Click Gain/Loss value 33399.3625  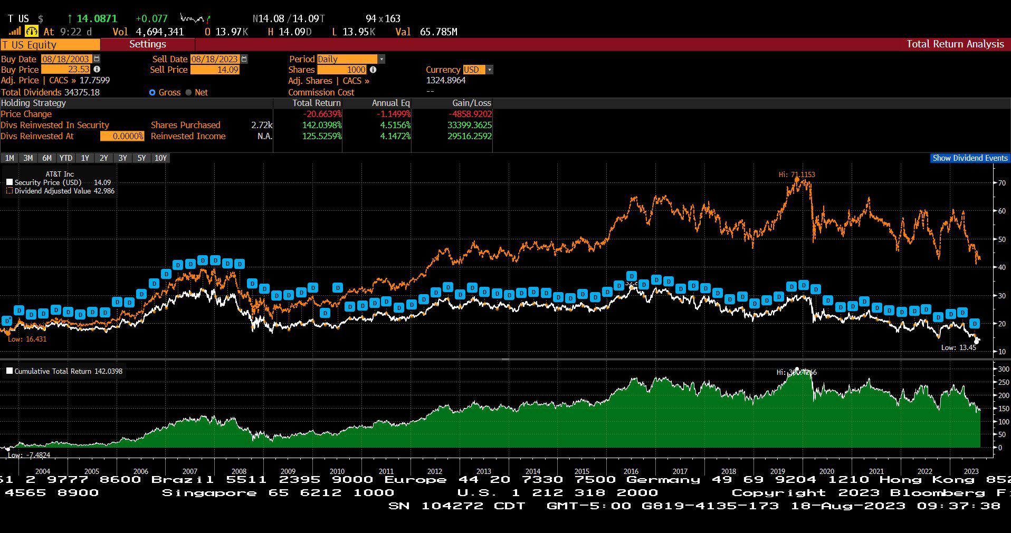(470, 125)
